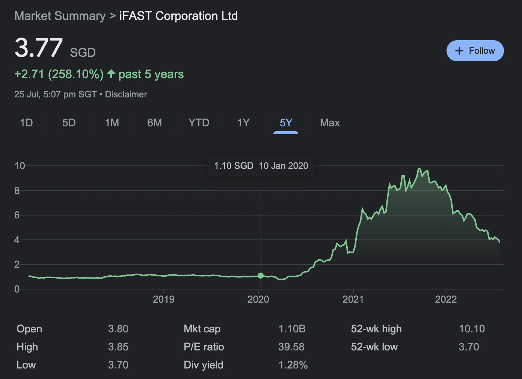
Task: Click the Open value 3.80
Action: 118,329
